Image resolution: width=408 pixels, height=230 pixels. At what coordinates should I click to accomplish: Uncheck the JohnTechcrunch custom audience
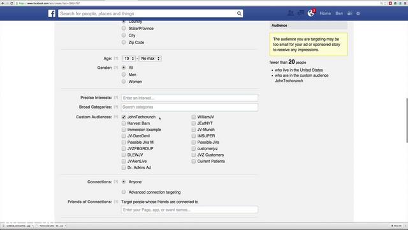[124, 117]
